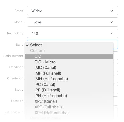Choose IPC (Canal) style option

[69, 85]
